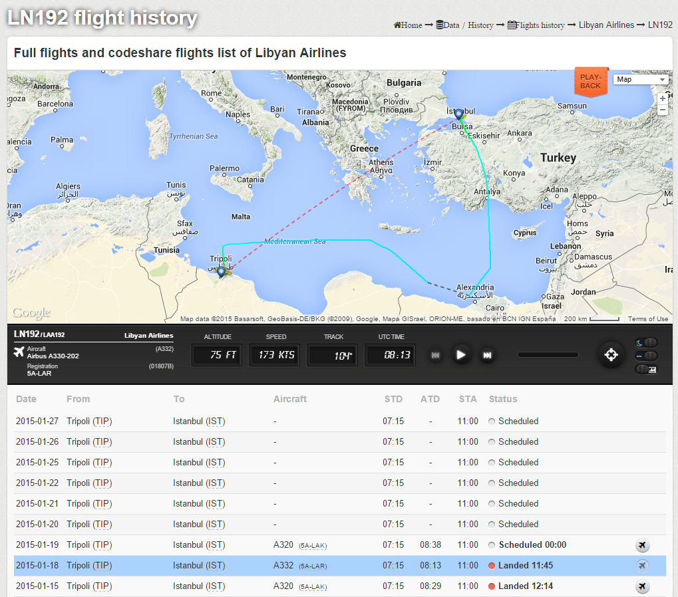
Task: Select Scheduled status radio for 2015-01-26
Action: coord(492,442)
